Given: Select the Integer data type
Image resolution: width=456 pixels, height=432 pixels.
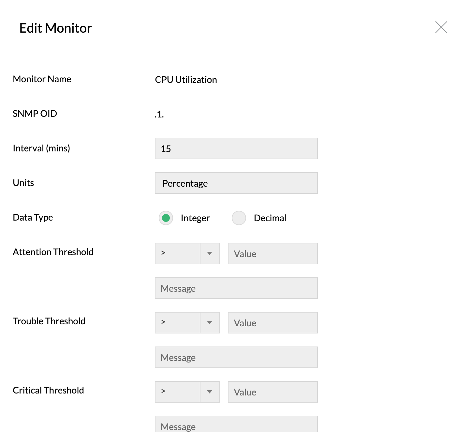Looking at the screenshot, I should coord(166,218).
